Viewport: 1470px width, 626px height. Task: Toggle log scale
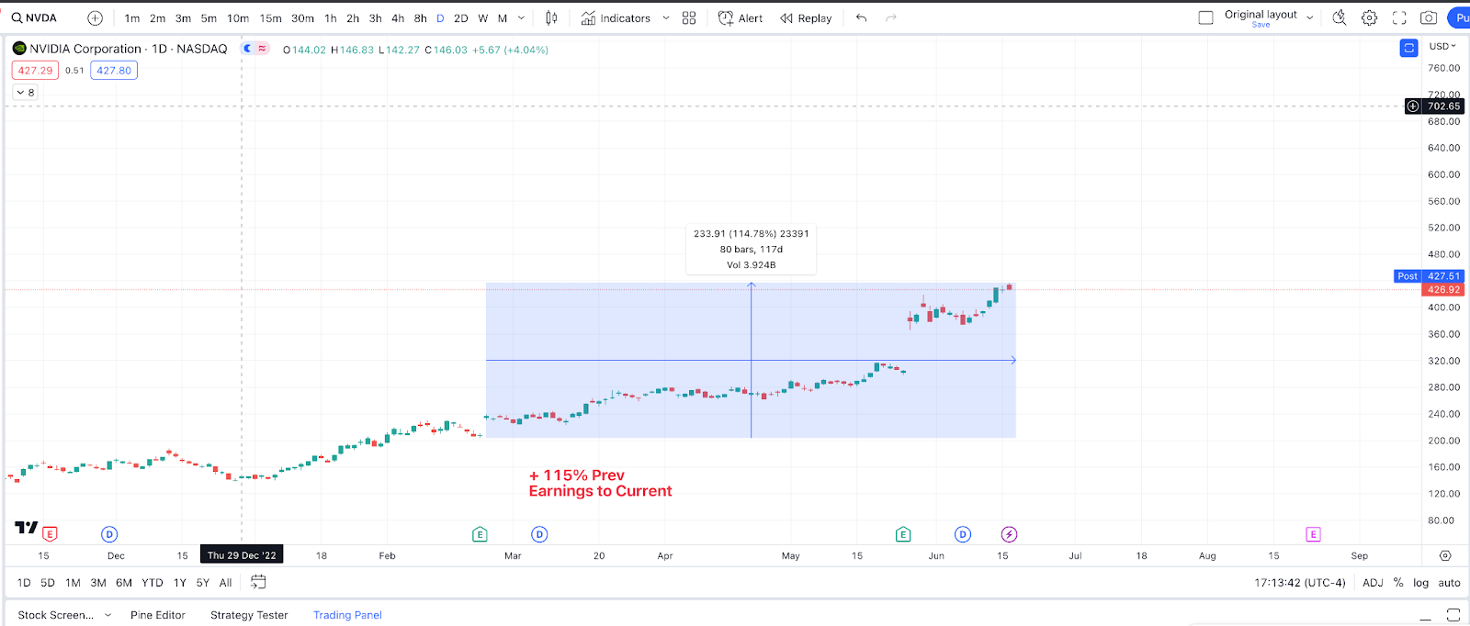[1421, 583]
